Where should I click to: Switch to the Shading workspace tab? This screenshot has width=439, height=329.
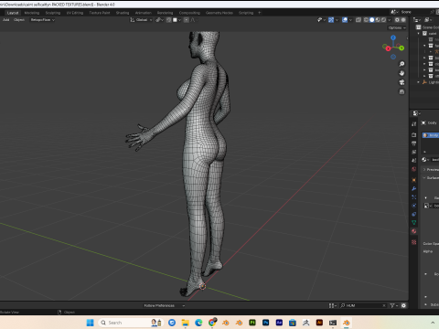pyautogui.click(x=123, y=13)
